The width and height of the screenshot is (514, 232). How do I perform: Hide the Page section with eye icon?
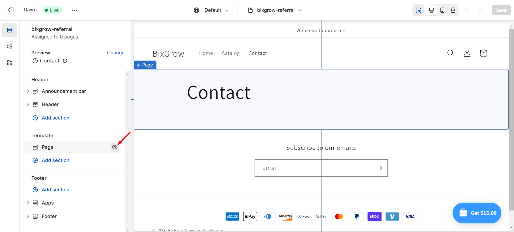(x=115, y=147)
